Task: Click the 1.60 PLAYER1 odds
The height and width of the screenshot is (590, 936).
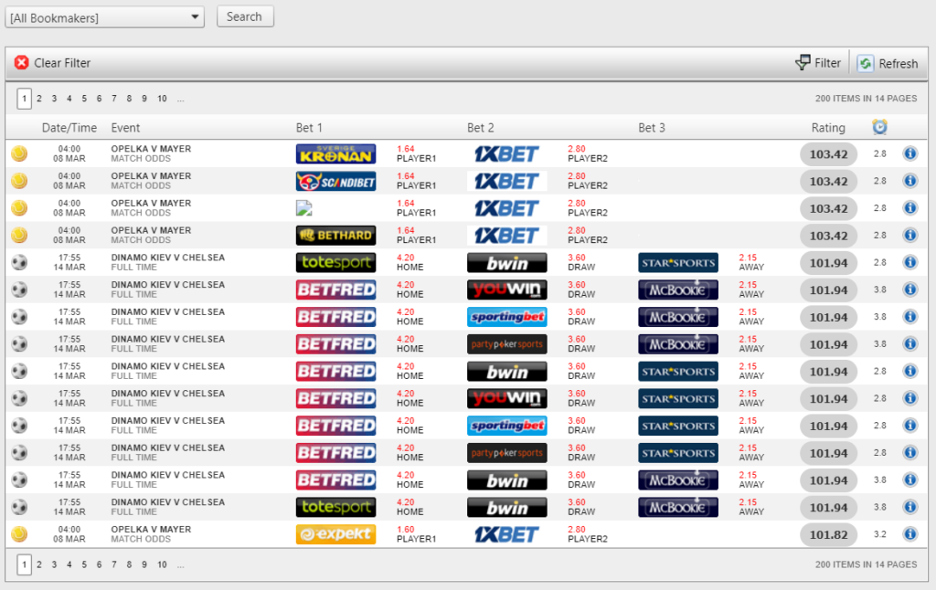Action: 417,534
